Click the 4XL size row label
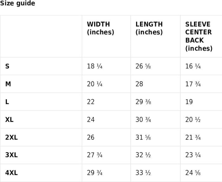The height and width of the screenshot is (182, 222). click(x=11, y=173)
